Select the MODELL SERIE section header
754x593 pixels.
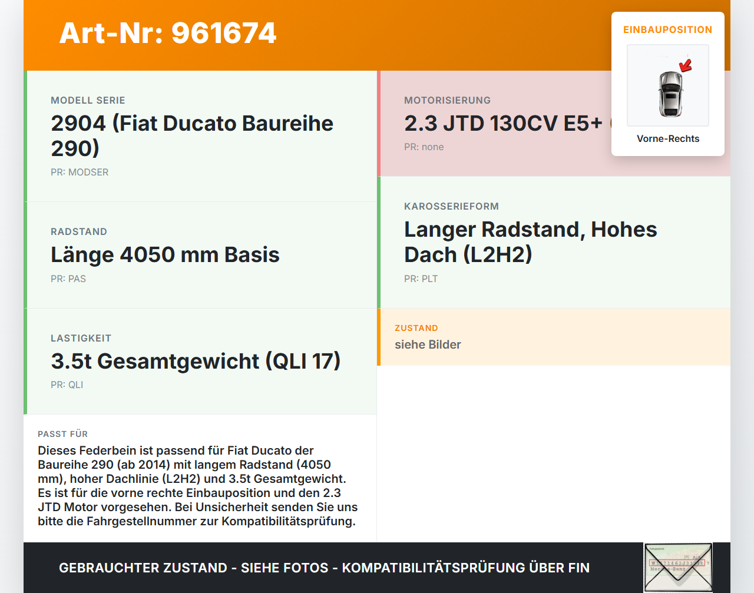pyautogui.click(x=88, y=100)
